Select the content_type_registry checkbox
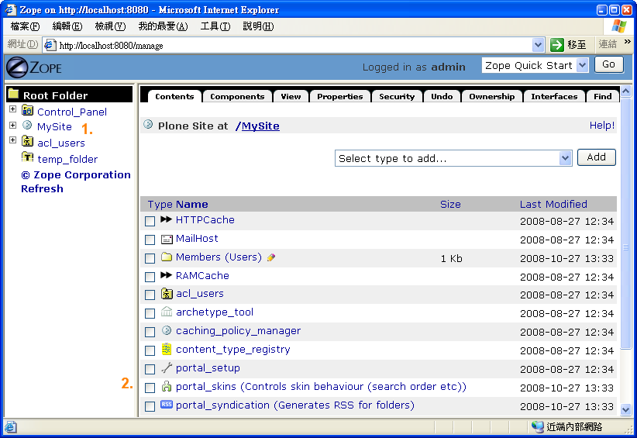 coord(150,350)
